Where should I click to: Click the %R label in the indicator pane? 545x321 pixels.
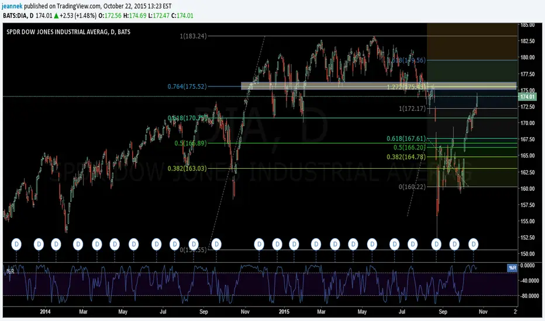(x=11, y=271)
